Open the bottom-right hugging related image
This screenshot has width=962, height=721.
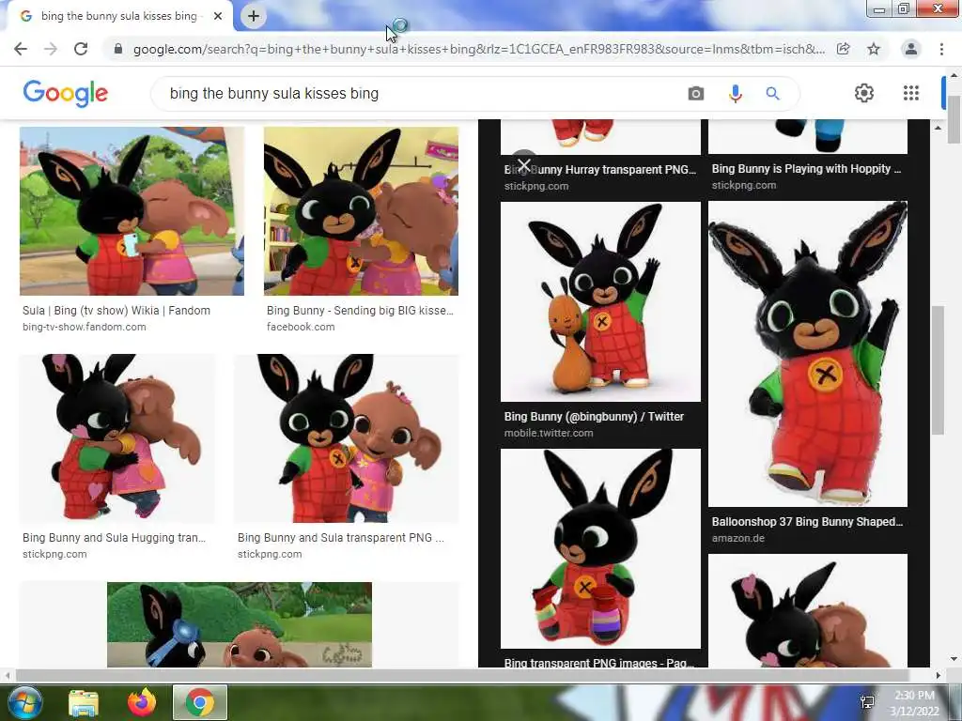point(807,610)
